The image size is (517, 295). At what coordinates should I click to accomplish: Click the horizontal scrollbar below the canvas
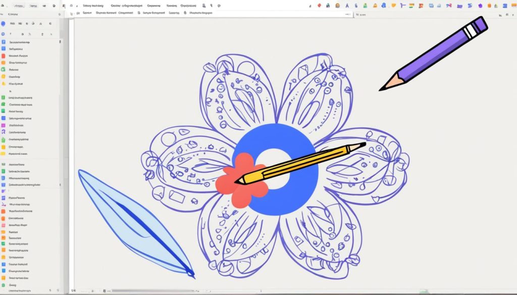(151, 291)
